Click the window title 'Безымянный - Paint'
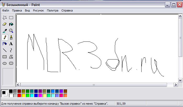Viewport: 183px width, 107px height. pyautogui.click(x=23, y=5)
